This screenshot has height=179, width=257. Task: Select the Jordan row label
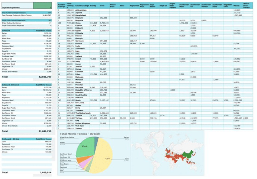tap(78, 67)
